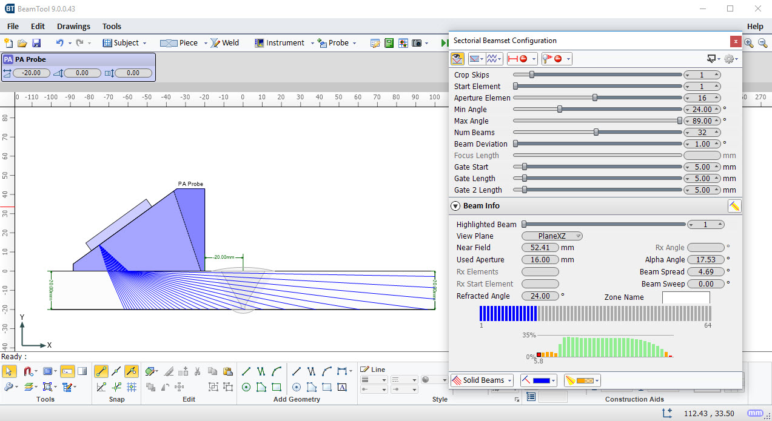Image resolution: width=772 pixels, height=421 pixels.
Task: Open the Drawings menu
Action: [x=73, y=26]
